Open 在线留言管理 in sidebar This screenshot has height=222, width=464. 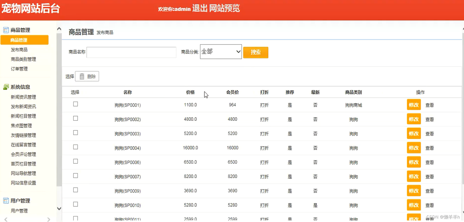(23, 145)
